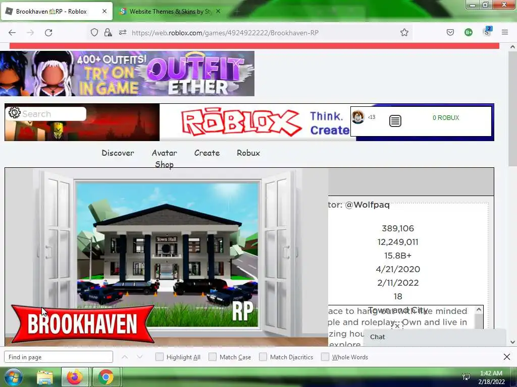Open the Chat panel
Image resolution: width=517 pixels, height=387 pixels.
pyautogui.click(x=435, y=337)
